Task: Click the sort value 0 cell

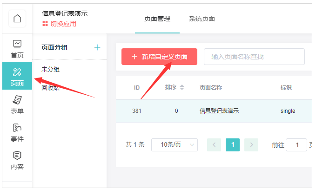Action: tap(176, 111)
